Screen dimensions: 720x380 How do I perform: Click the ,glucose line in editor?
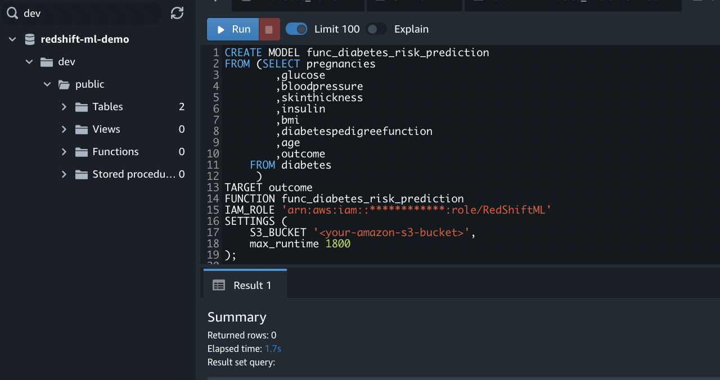tap(300, 75)
